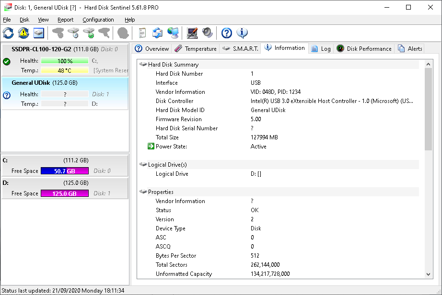Click the refresh-with-warning-triangle toolbar icon

pos(23,33)
